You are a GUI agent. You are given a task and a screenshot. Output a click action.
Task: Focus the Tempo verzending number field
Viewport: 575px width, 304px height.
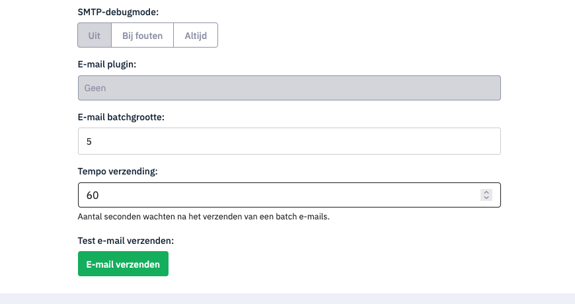(278, 195)
